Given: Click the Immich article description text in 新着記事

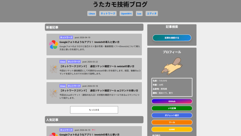Looking at the screenshot, I should [100, 48].
